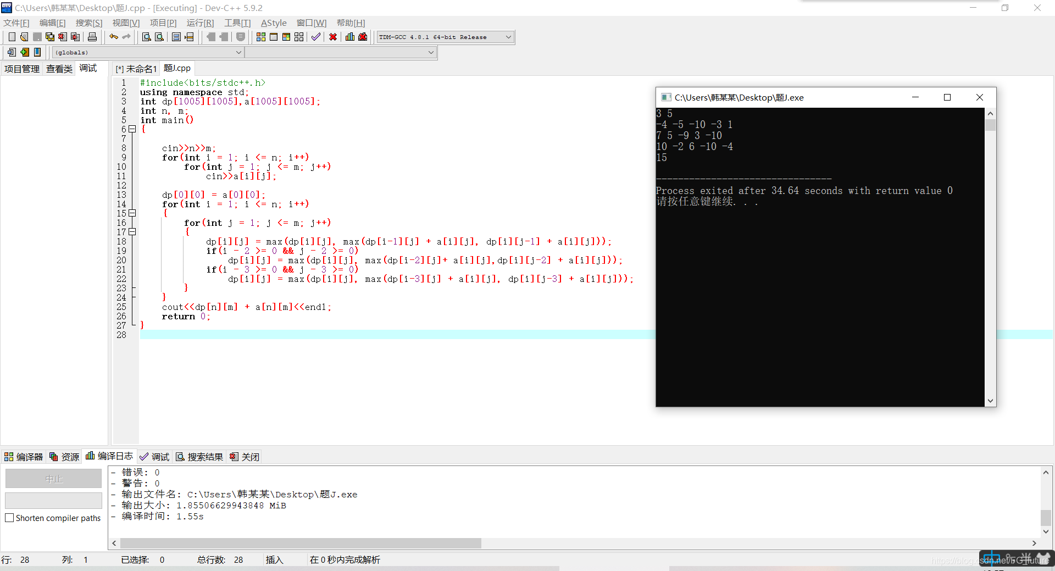Viewport: 1055px width, 571px height.
Task: Switch to the 调试 side tab
Action: [x=88, y=68]
